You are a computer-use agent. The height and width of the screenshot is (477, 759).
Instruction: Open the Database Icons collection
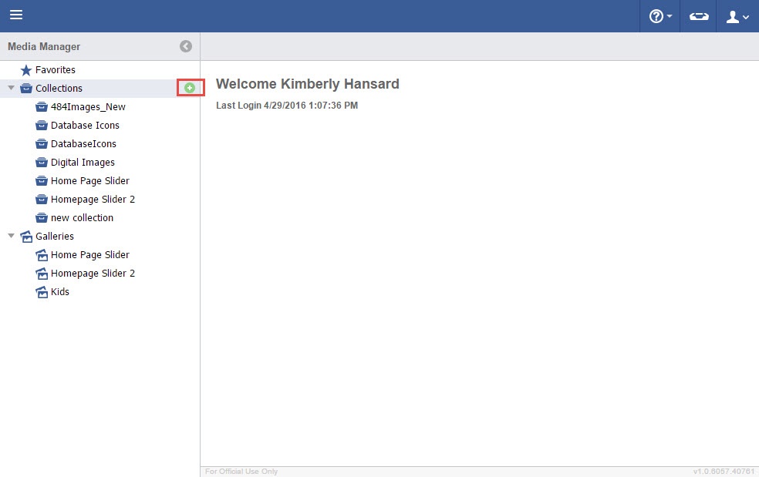85,126
